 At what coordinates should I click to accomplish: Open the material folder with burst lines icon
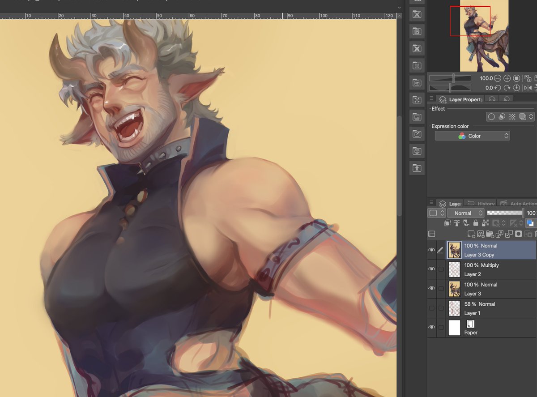(417, 100)
